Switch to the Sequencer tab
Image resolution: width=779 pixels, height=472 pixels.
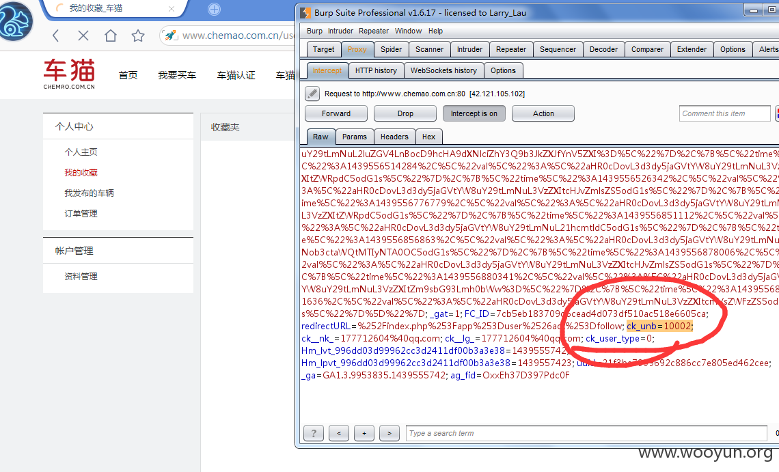pos(558,49)
